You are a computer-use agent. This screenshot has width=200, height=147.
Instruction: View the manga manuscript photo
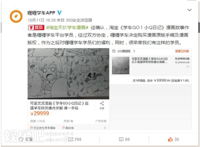pyautogui.click(x=68, y=73)
